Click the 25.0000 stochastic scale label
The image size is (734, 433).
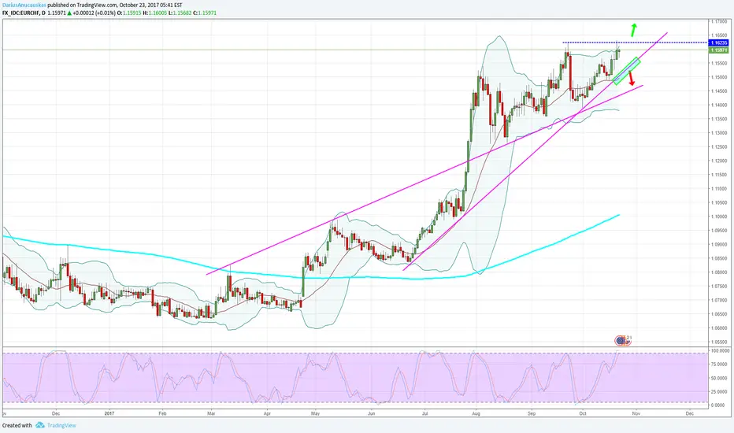click(720, 391)
